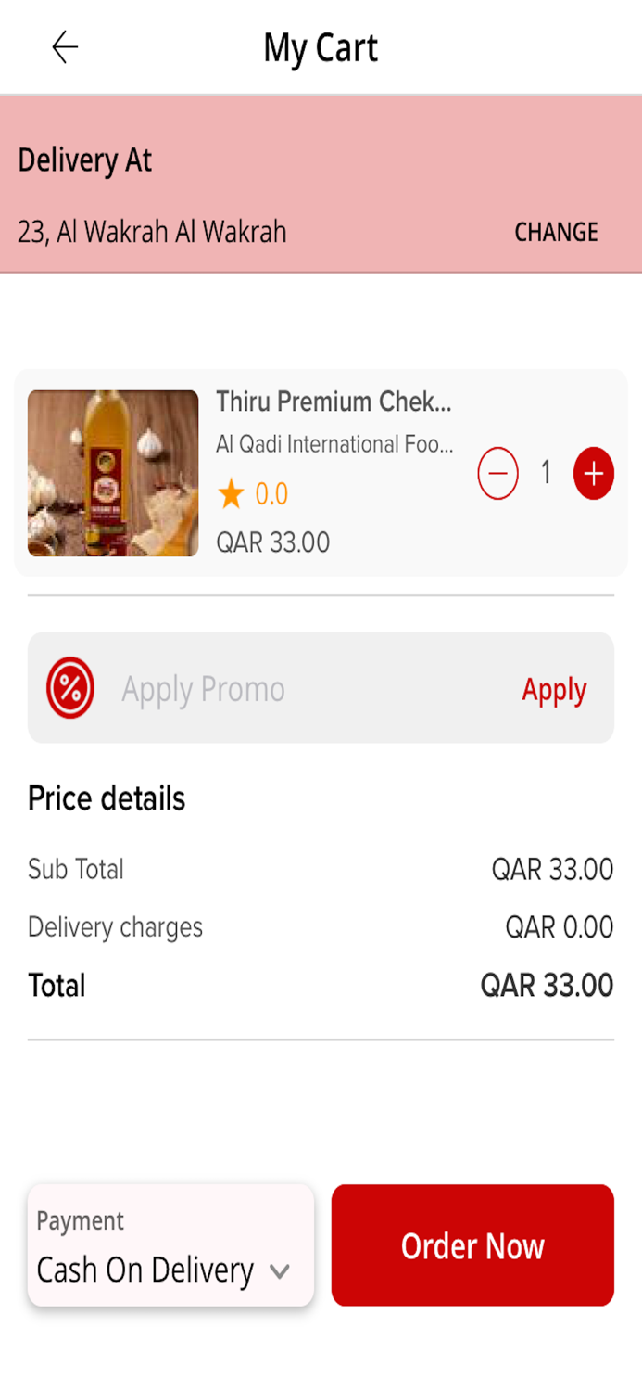Tap the My Cart title in the header
The image size is (642, 1391).
(321, 46)
